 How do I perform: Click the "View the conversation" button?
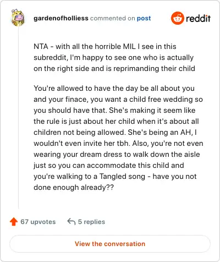click(110, 244)
